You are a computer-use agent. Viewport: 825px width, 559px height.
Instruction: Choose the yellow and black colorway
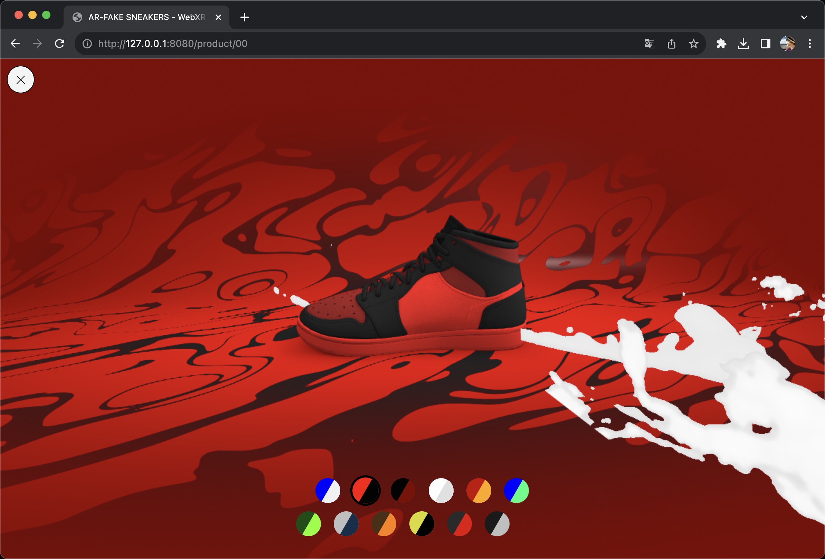click(421, 523)
